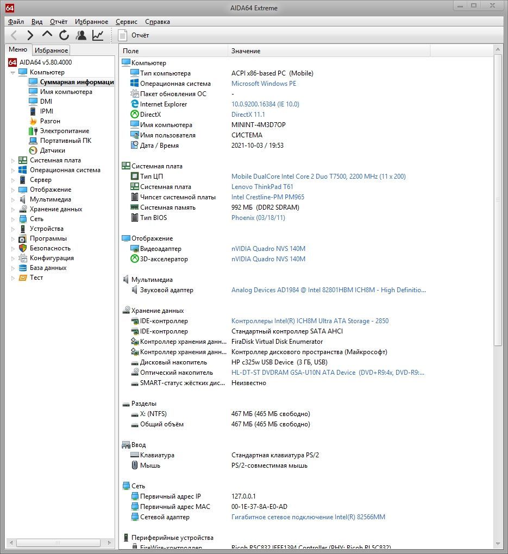The image size is (508, 554).
Task: Open the user management toolbar icon
Action: 81,35
